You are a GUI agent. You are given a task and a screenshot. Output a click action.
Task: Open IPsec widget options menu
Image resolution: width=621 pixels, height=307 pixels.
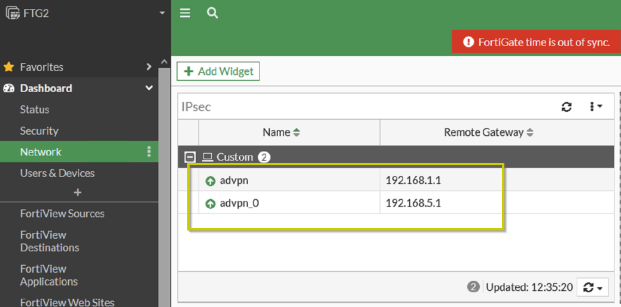596,107
